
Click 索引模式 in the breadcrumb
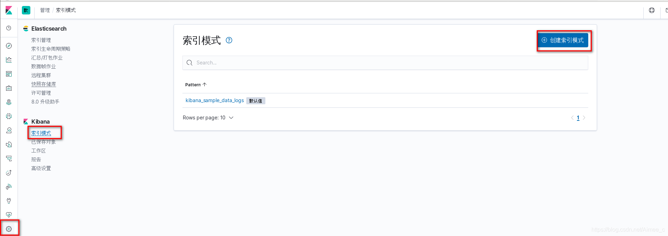point(66,10)
